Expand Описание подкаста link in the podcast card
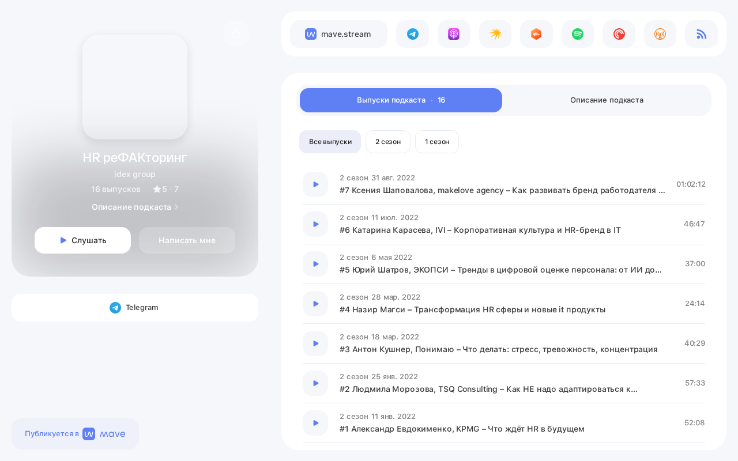This screenshot has height=461, width=738. (135, 207)
